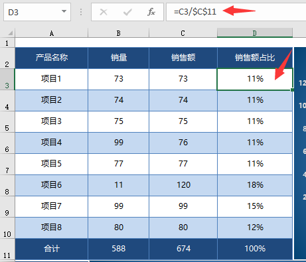This screenshot has height=262, width=306.
Task: Click the formula bar resize dots handle
Action: point(81,12)
